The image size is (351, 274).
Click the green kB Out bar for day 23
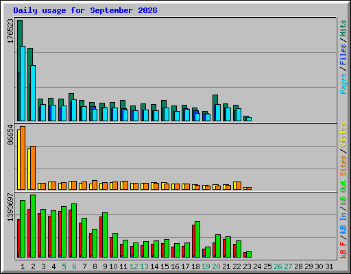(249, 255)
